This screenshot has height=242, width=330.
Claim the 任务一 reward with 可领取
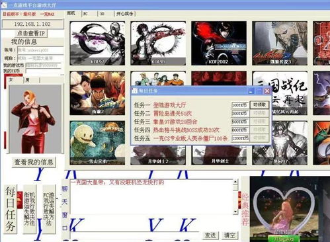click(x=259, y=105)
